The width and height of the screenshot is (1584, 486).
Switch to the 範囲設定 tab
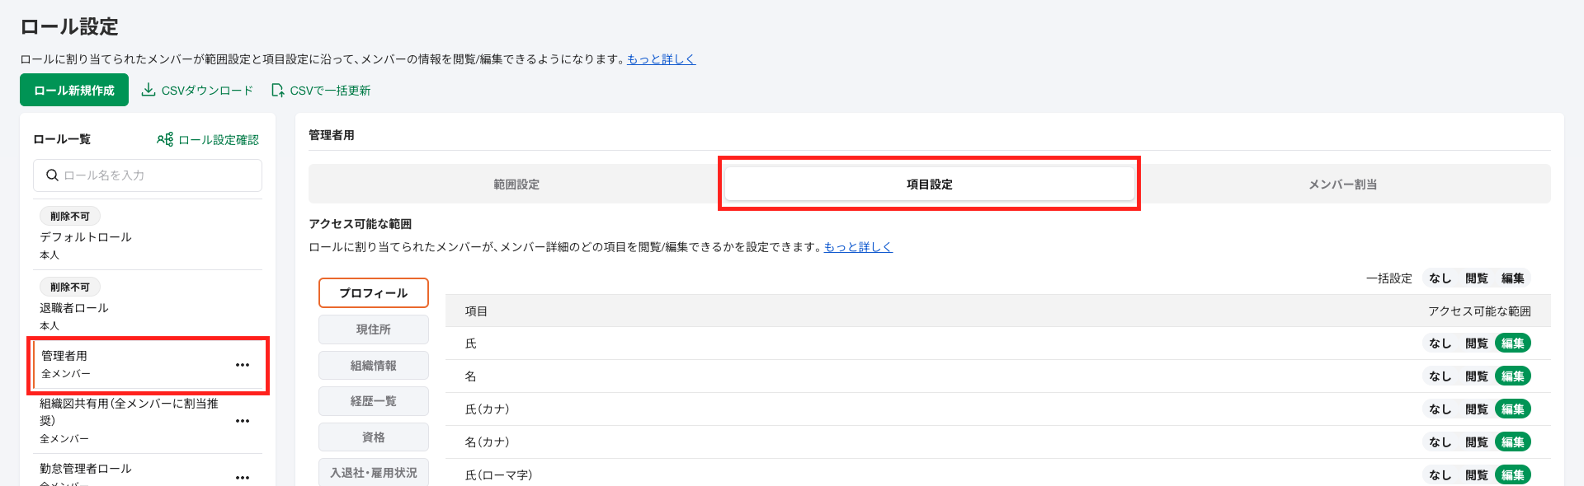pyautogui.click(x=516, y=185)
